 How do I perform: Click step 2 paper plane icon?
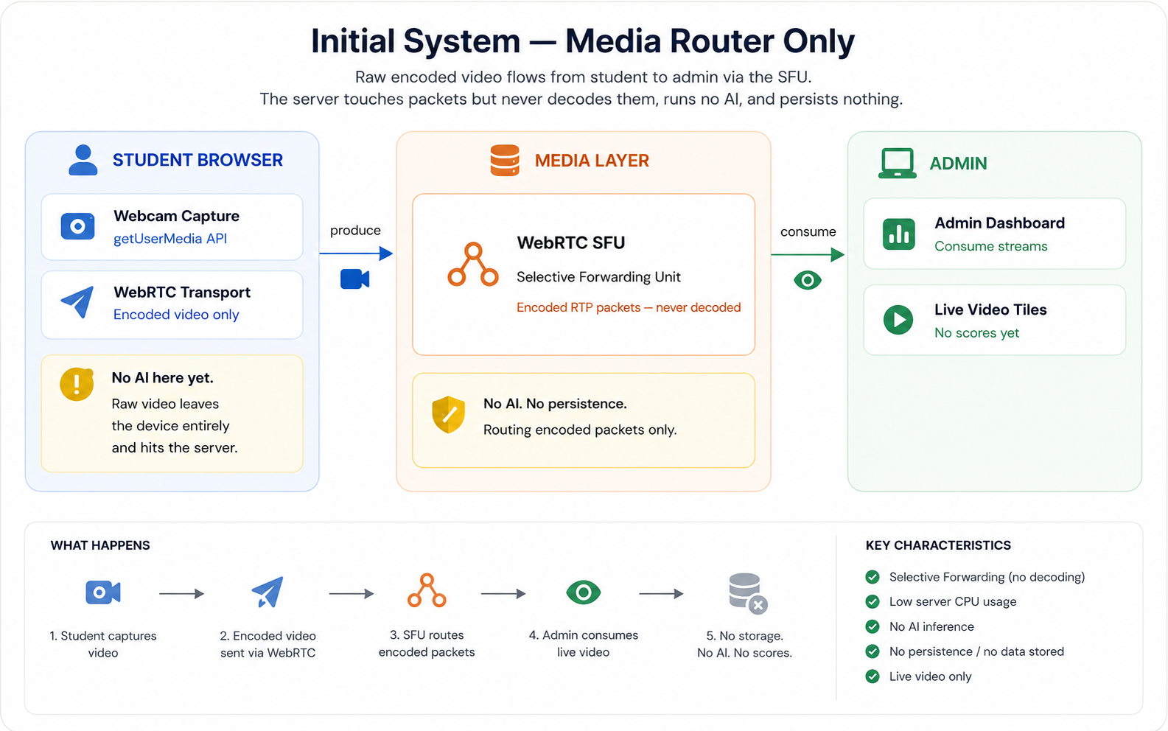pyautogui.click(x=267, y=592)
